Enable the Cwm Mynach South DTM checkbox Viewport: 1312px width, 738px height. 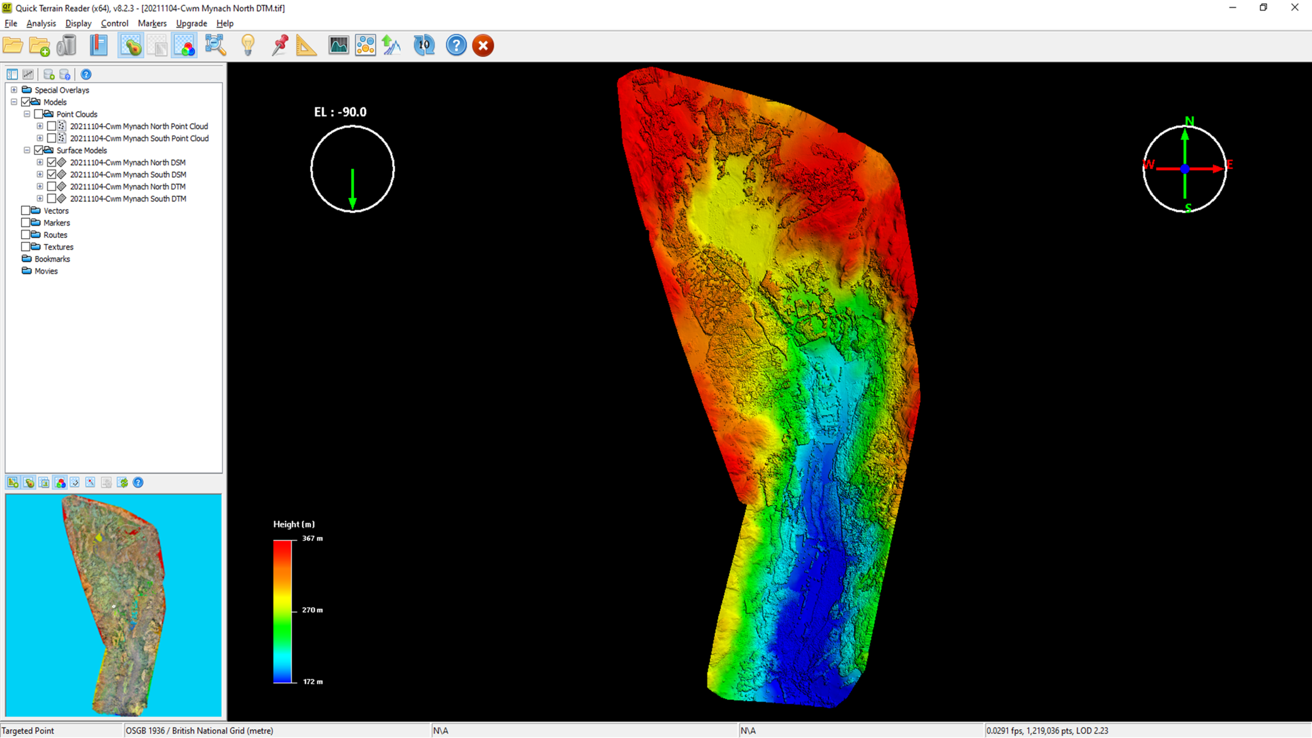pos(51,199)
